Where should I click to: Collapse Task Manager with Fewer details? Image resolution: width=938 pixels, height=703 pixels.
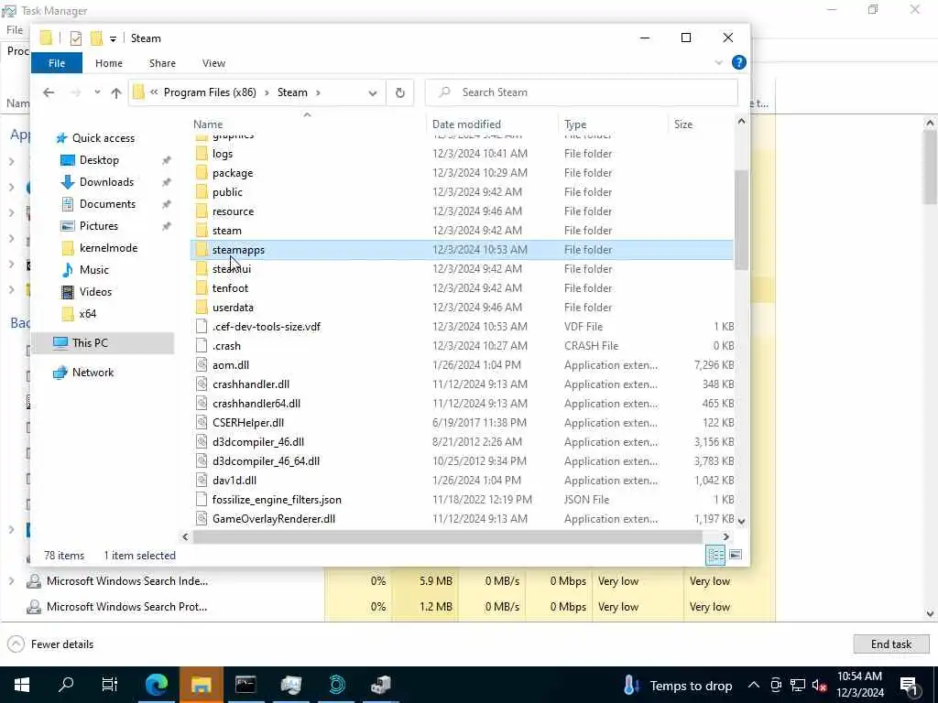[x=50, y=644]
